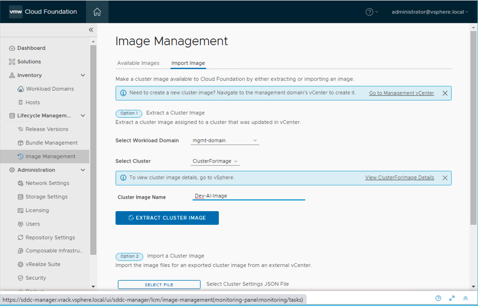Click the bottom panel pop-out expand icon

[x=452, y=298]
